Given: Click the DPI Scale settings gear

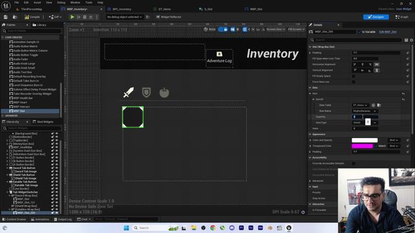Looking at the screenshot, I should (x=303, y=212).
